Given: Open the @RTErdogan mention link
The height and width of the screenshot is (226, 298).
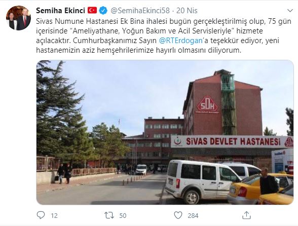Looking at the screenshot, I should 180,41.
